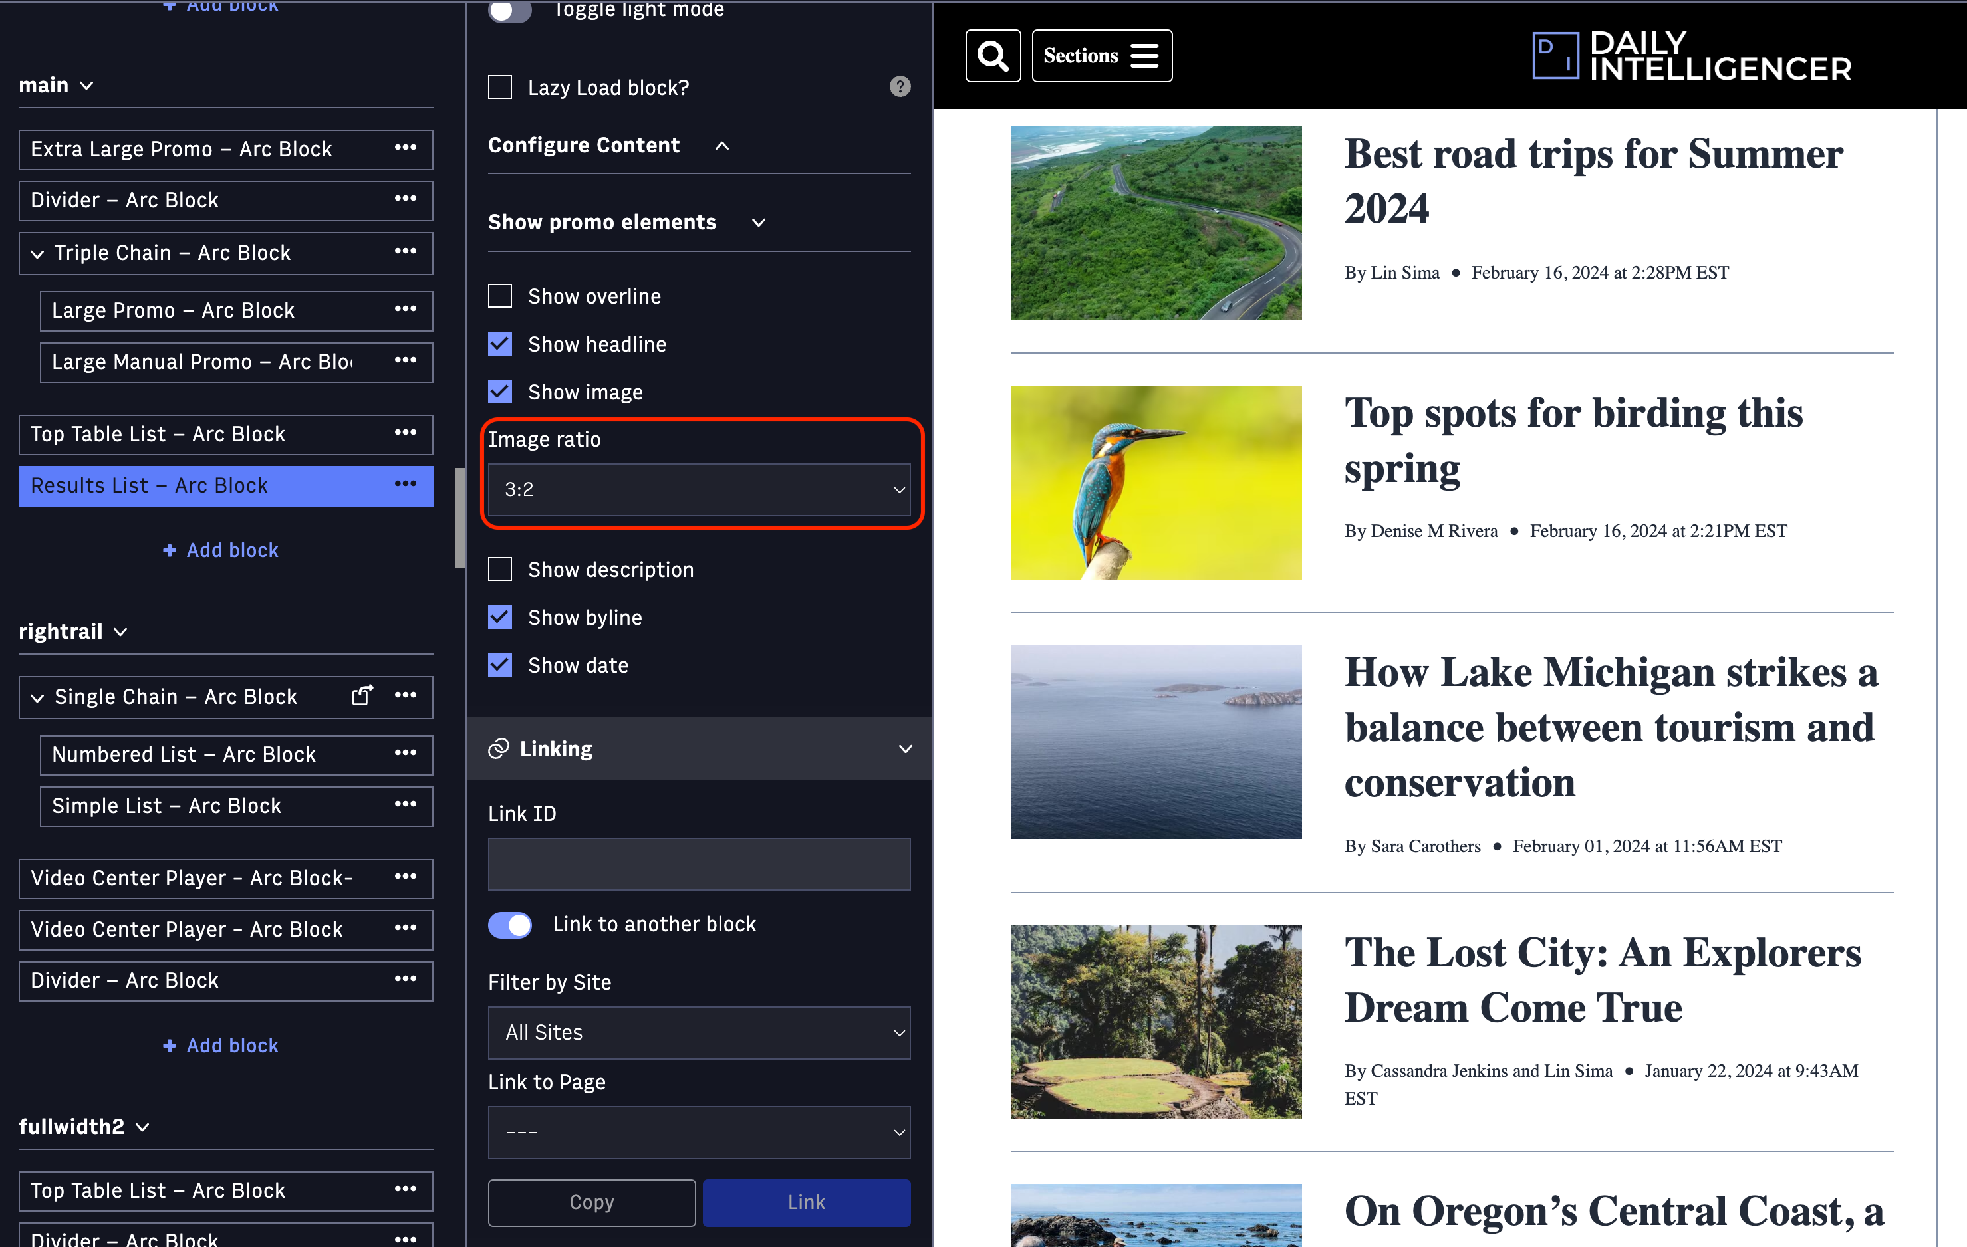
Task: Open Top spots for birding headline
Action: click(1573, 440)
